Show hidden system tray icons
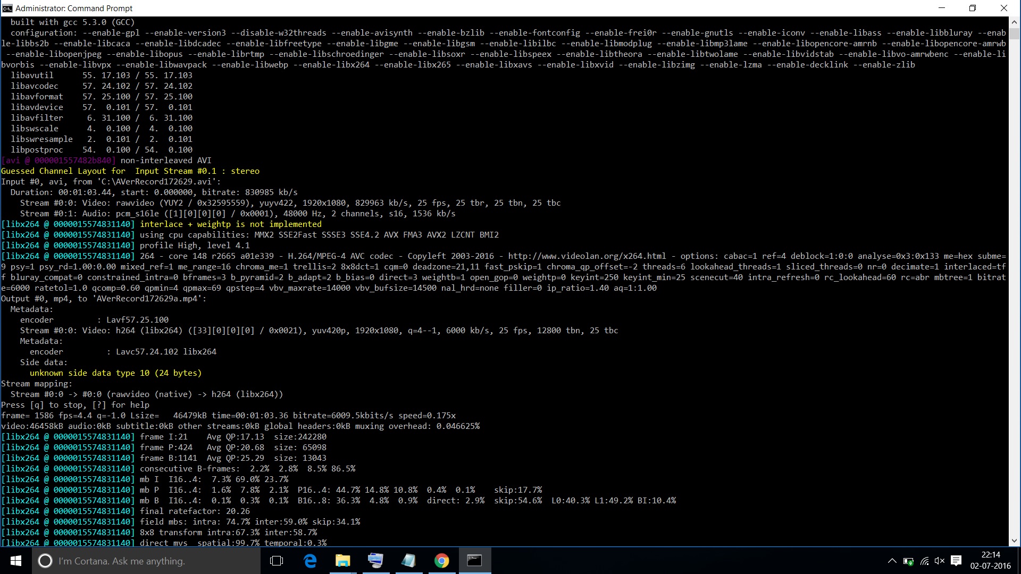 click(892, 561)
